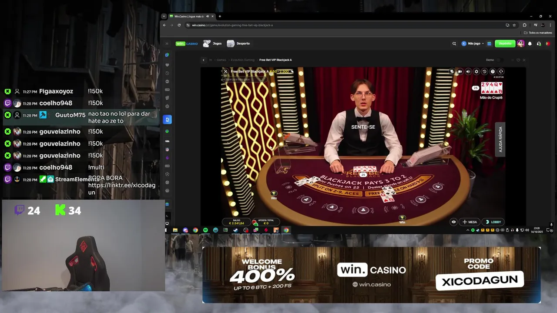Open the game history clock icon

click(x=484, y=72)
